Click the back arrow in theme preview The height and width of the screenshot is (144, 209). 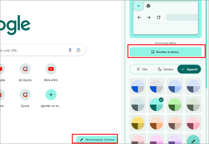pos(139,17)
